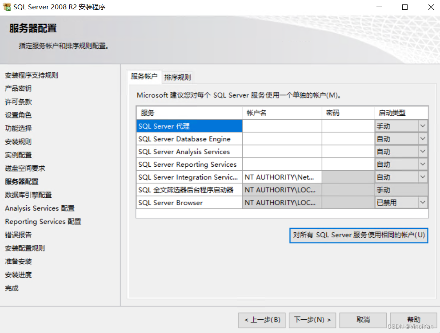Select Analysis Services 配置 in sidebar
Screen dimensions: 440x333
(39, 208)
